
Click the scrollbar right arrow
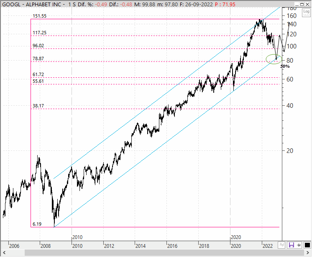click(307, 253)
